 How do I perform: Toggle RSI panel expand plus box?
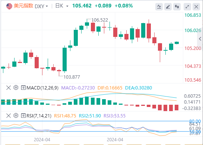pyautogui.click(x=23, y=116)
